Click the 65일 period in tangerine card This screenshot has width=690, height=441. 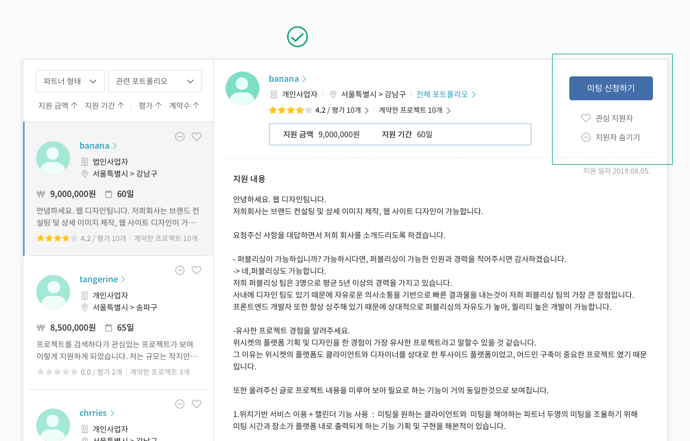pos(125,328)
